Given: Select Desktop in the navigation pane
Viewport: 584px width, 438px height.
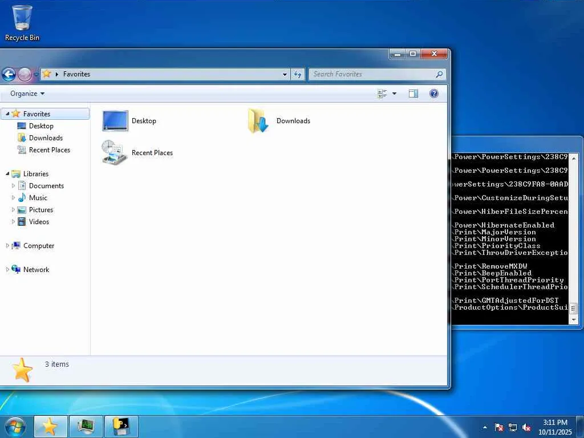Looking at the screenshot, I should tap(41, 126).
